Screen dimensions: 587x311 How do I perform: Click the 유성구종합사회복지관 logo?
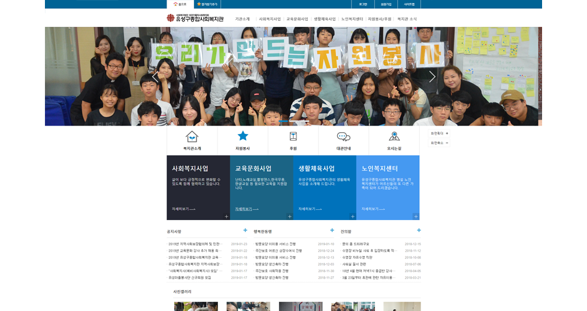coord(195,19)
